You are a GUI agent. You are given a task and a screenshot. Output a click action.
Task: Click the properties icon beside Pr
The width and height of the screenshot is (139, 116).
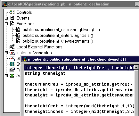(12, 70)
